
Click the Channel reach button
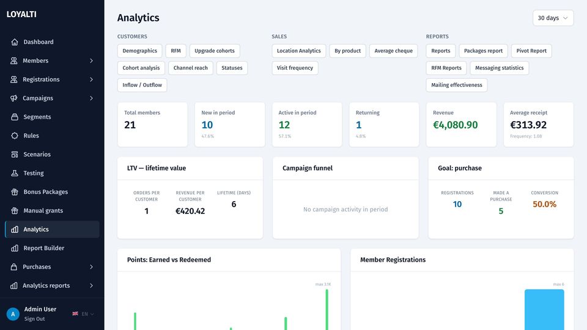(191, 68)
